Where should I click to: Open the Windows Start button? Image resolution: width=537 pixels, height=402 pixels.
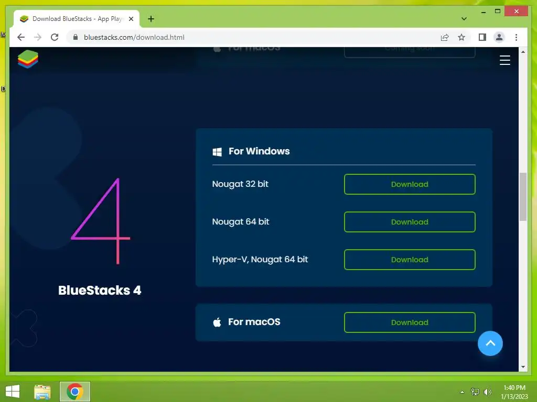pos(13,392)
